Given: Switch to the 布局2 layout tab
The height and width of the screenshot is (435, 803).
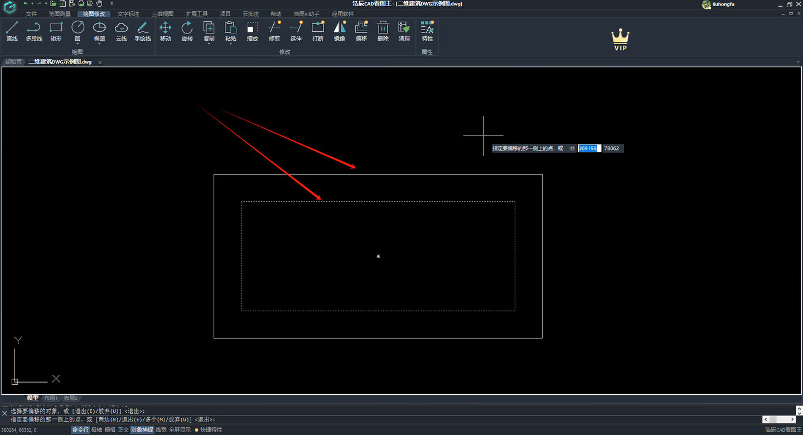Looking at the screenshot, I should (x=70, y=398).
